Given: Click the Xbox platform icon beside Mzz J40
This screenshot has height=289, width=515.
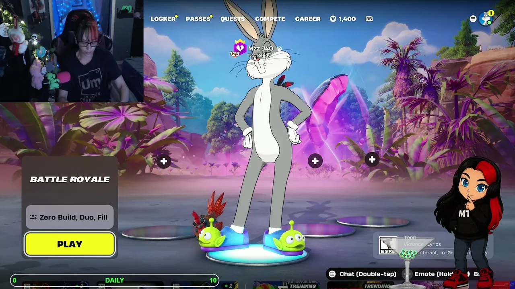Looking at the screenshot, I should tap(279, 49).
